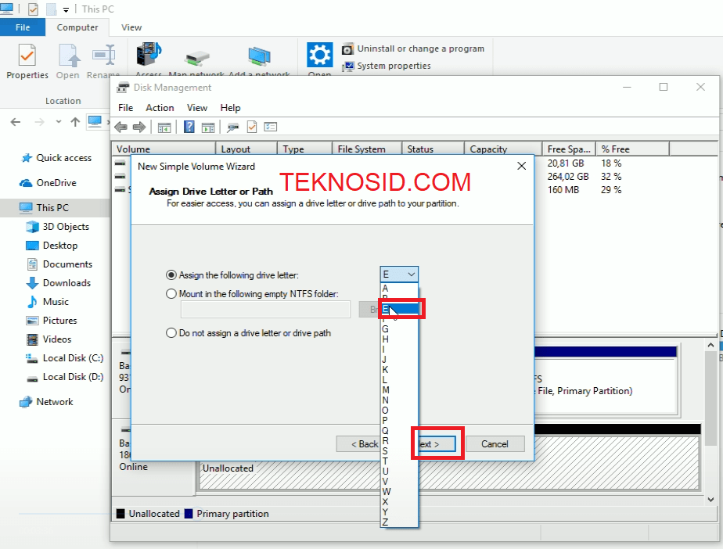723x549 pixels.
Task: Pick the highlighted drive letter E in the list
Action: (399, 309)
